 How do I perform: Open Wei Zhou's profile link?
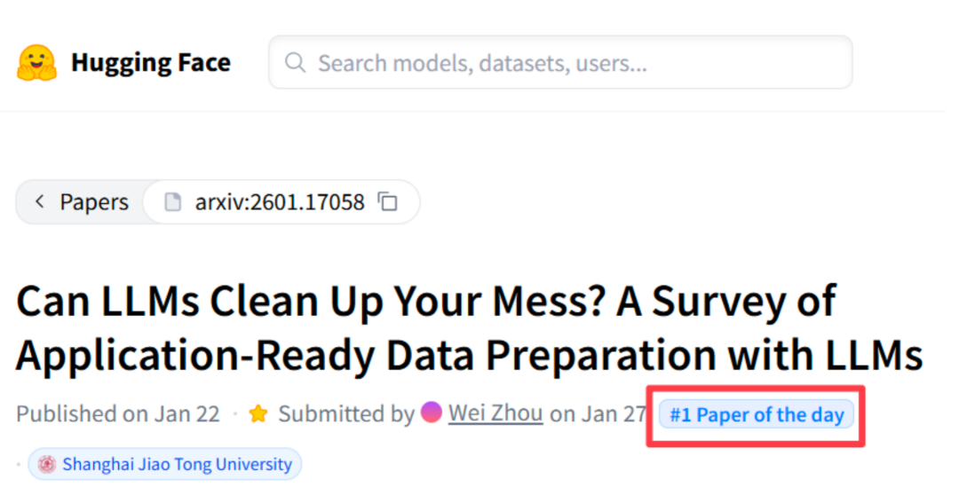coord(495,414)
